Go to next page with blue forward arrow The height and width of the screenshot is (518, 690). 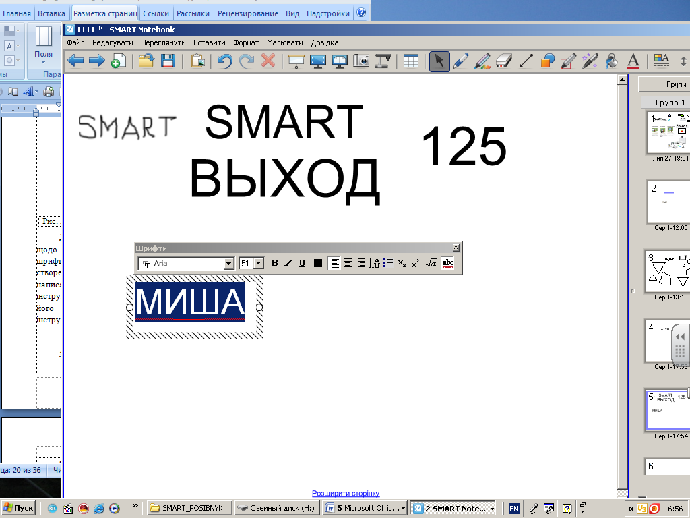tap(97, 61)
